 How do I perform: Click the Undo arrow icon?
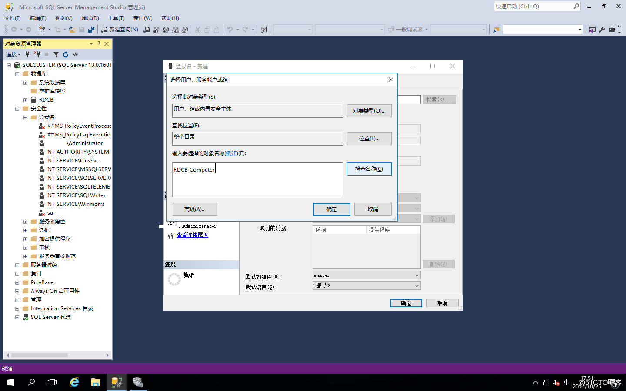coord(230,30)
